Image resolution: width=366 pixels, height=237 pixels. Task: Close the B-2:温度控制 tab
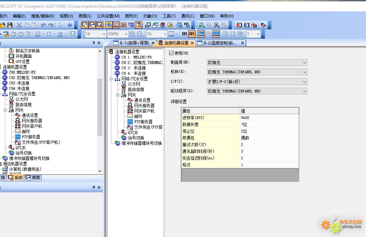pos(243,43)
